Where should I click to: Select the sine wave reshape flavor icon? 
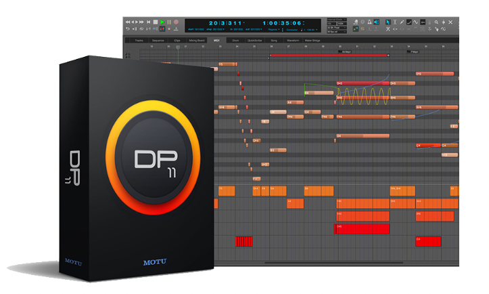pos(416,22)
